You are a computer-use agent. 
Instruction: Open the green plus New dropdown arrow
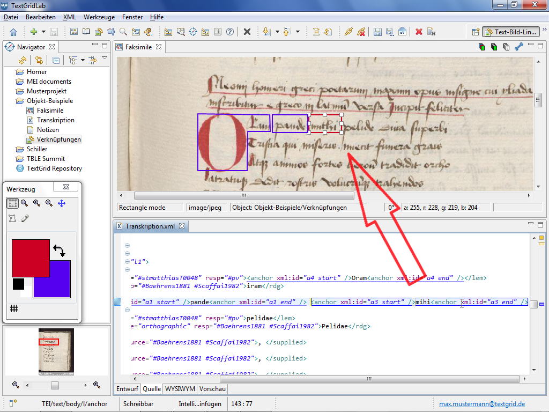click(43, 32)
